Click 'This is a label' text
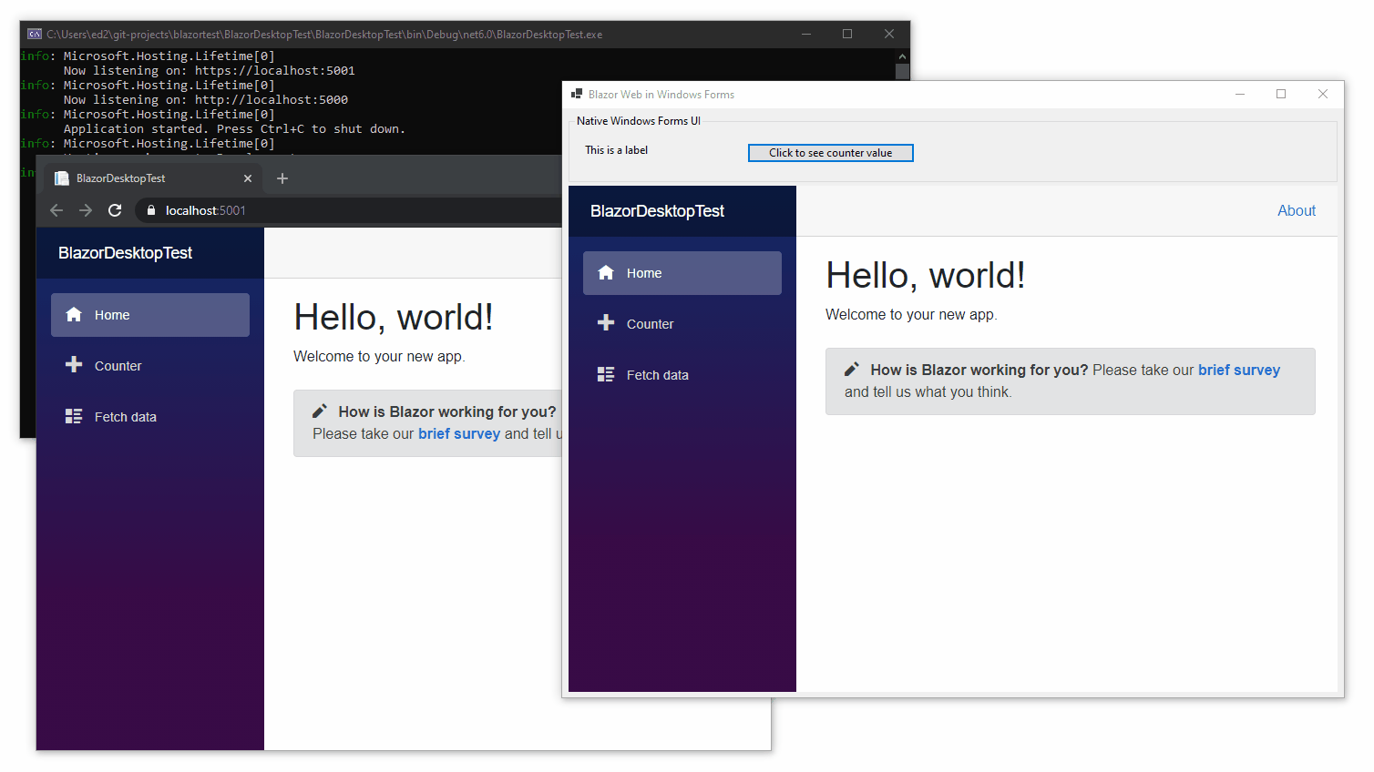 click(617, 150)
